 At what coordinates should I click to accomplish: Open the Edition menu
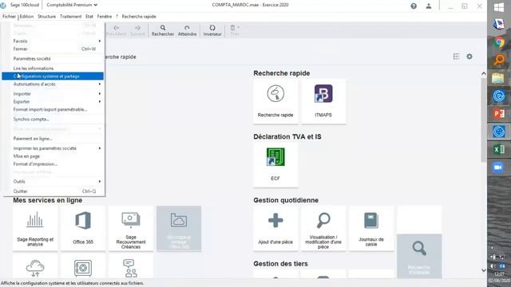tap(26, 16)
